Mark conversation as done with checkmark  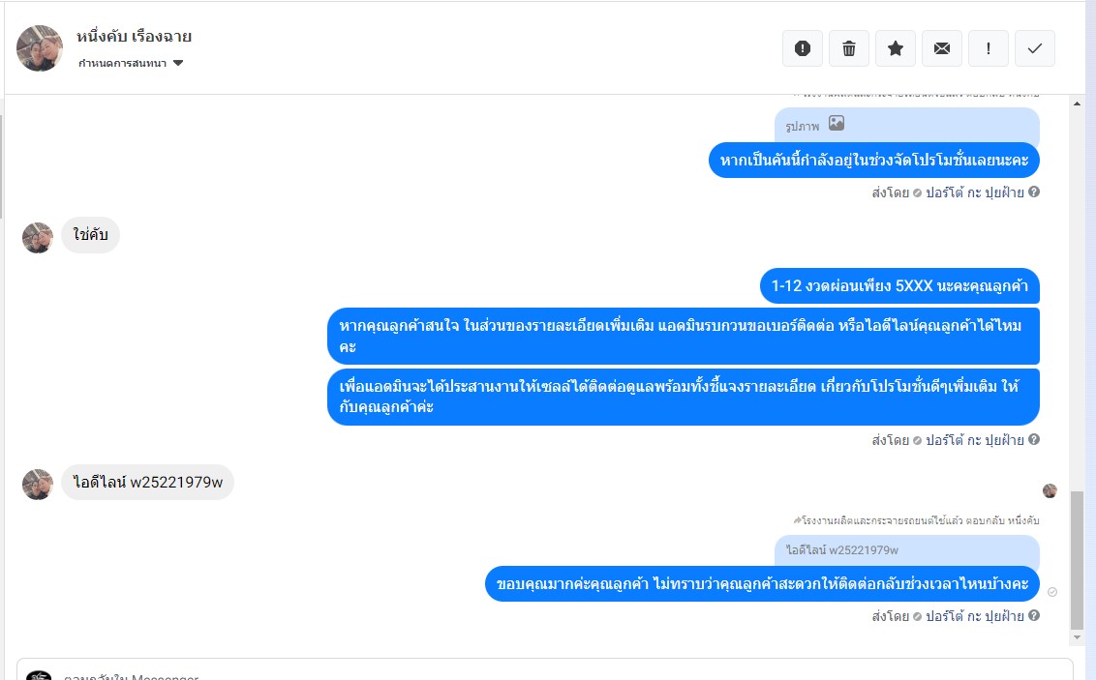(1034, 48)
